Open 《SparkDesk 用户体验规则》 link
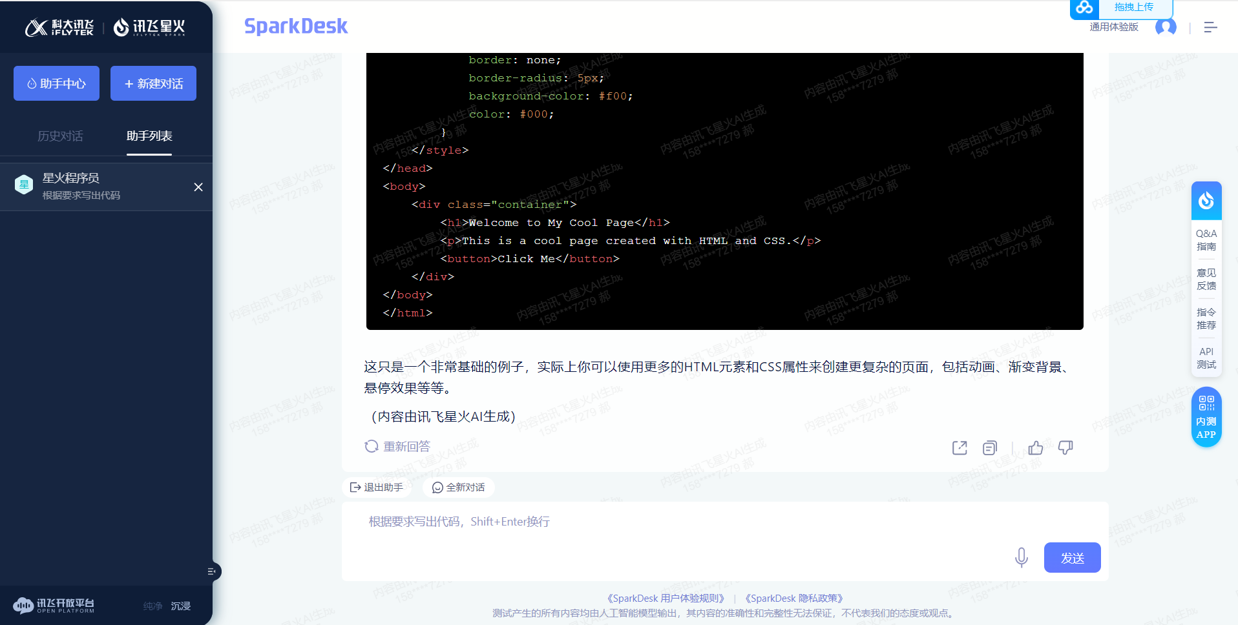The width and height of the screenshot is (1238, 625). (666, 599)
